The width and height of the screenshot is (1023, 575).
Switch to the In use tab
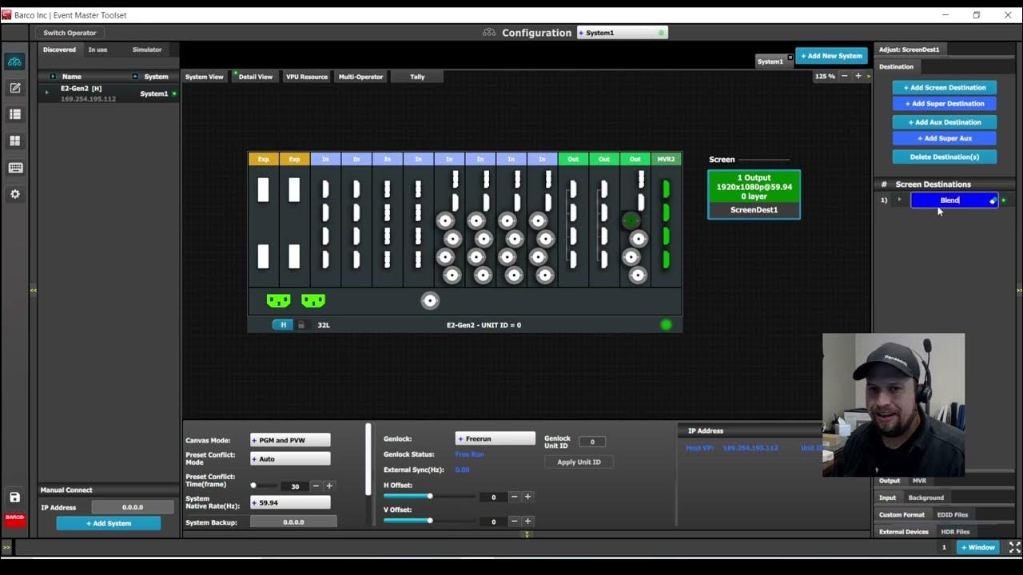pyautogui.click(x=98, y=50)
